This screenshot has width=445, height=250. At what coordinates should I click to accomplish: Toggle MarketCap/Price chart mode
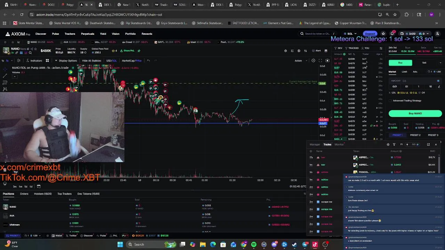(x=131, y=61)
